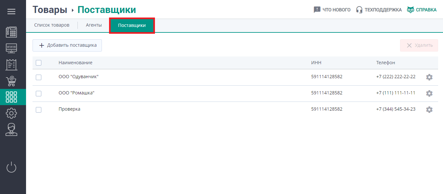Screen dimensions: 443x194
Task: Switch to the Агенты tab
Action: tap(94, 25)
